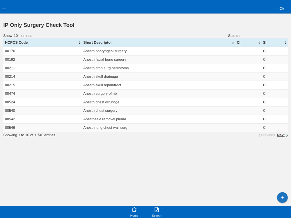Click the blue plus floating button
The width and height of the screenshot is (291, 218).
click(282, 197)
